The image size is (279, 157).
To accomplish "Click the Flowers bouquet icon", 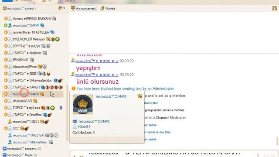I will point(102,8).
